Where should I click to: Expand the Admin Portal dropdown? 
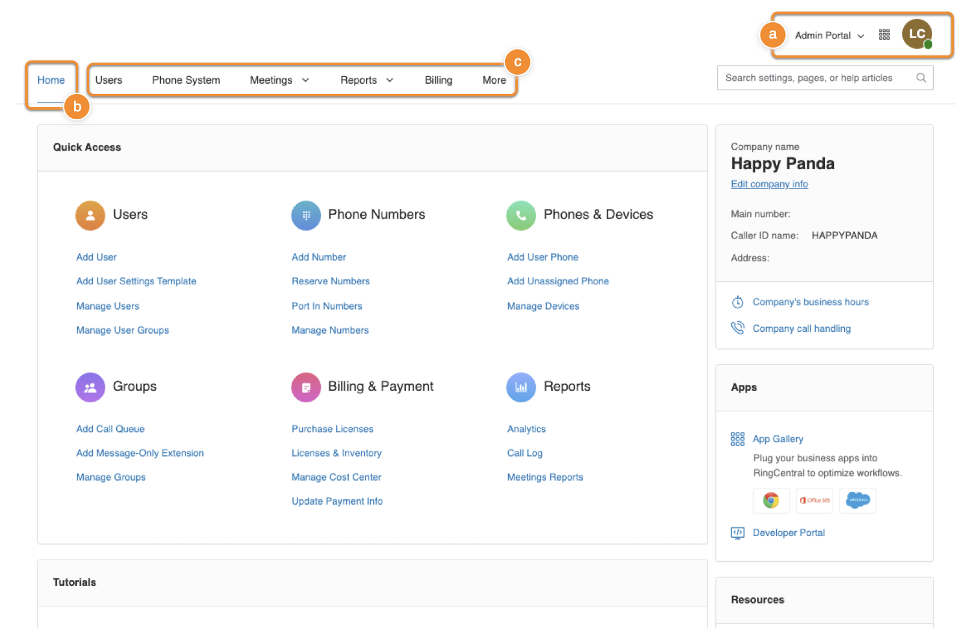click(x=829, y=36)
